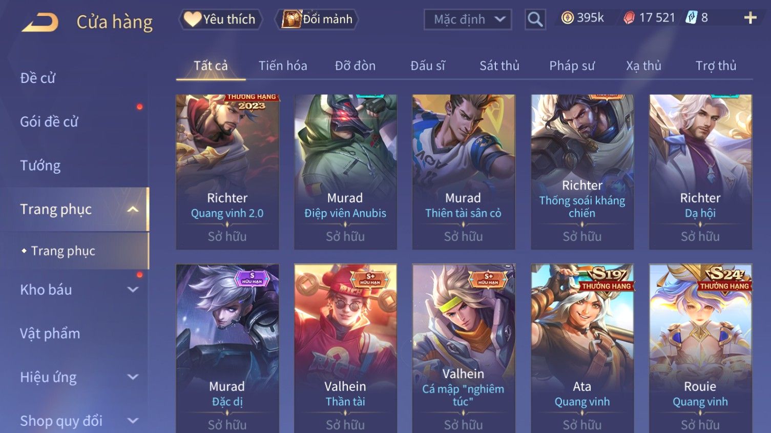This screenshot has height=433, width=771.
Task: Tap the golden back arrow icon
Action: 40,23
